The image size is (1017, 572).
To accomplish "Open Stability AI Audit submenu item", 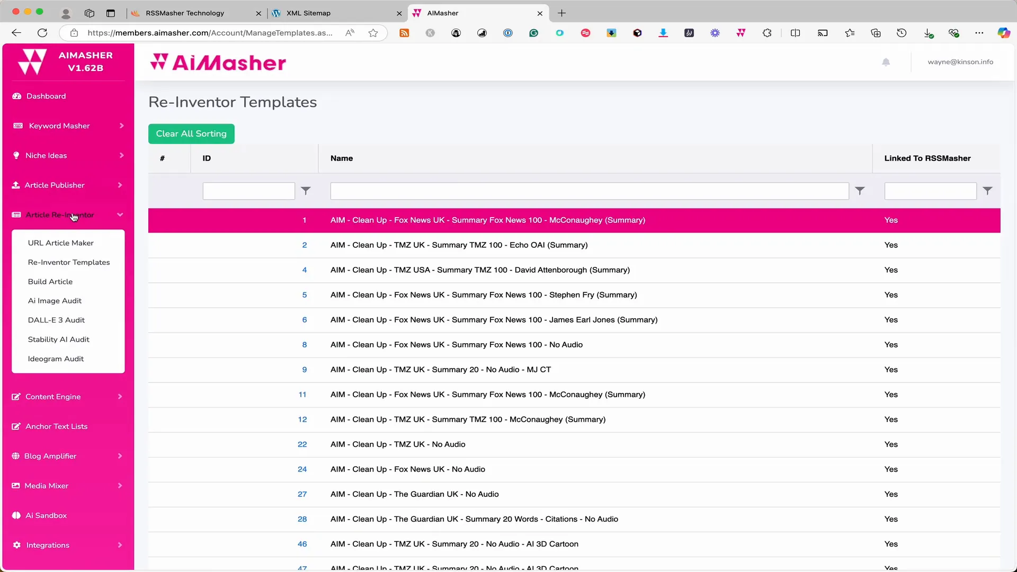I will click(58, 339).
